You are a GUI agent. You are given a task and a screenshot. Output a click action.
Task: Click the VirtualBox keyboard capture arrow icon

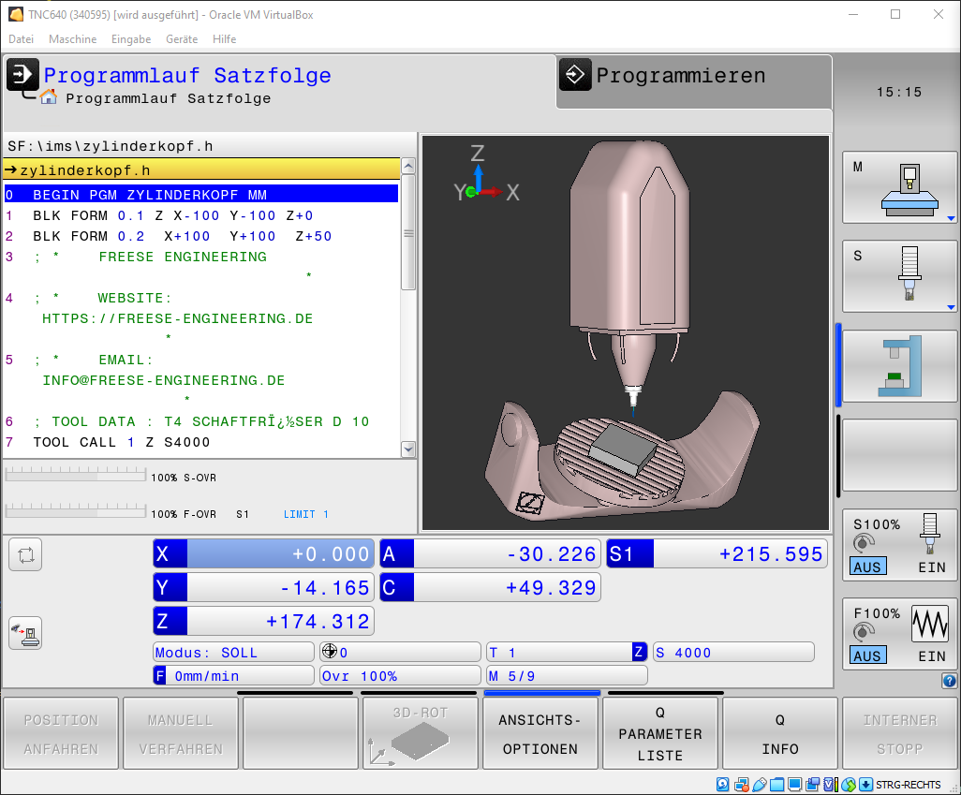click(x=866, y=785)
